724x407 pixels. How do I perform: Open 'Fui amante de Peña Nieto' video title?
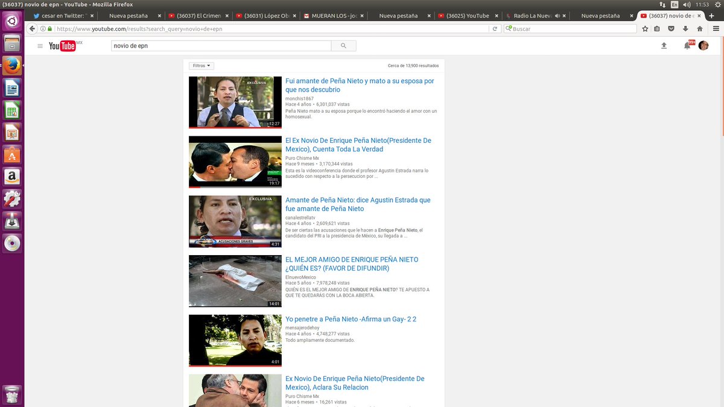(360, 85)
